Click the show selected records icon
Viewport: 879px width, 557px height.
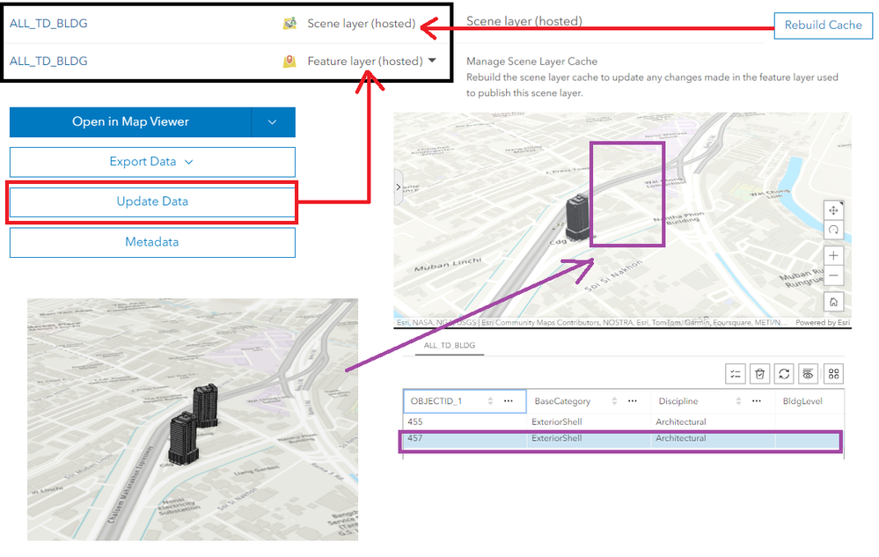(x=736, y=374)
